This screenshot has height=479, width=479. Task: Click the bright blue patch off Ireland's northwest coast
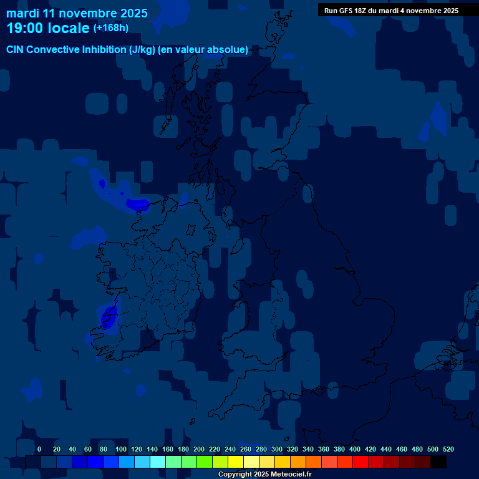[x=137, y=203]
